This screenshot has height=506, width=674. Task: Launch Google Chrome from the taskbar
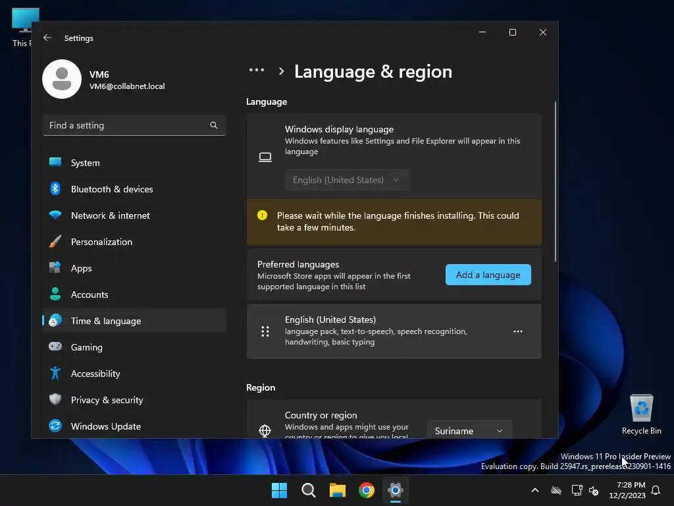366,490
